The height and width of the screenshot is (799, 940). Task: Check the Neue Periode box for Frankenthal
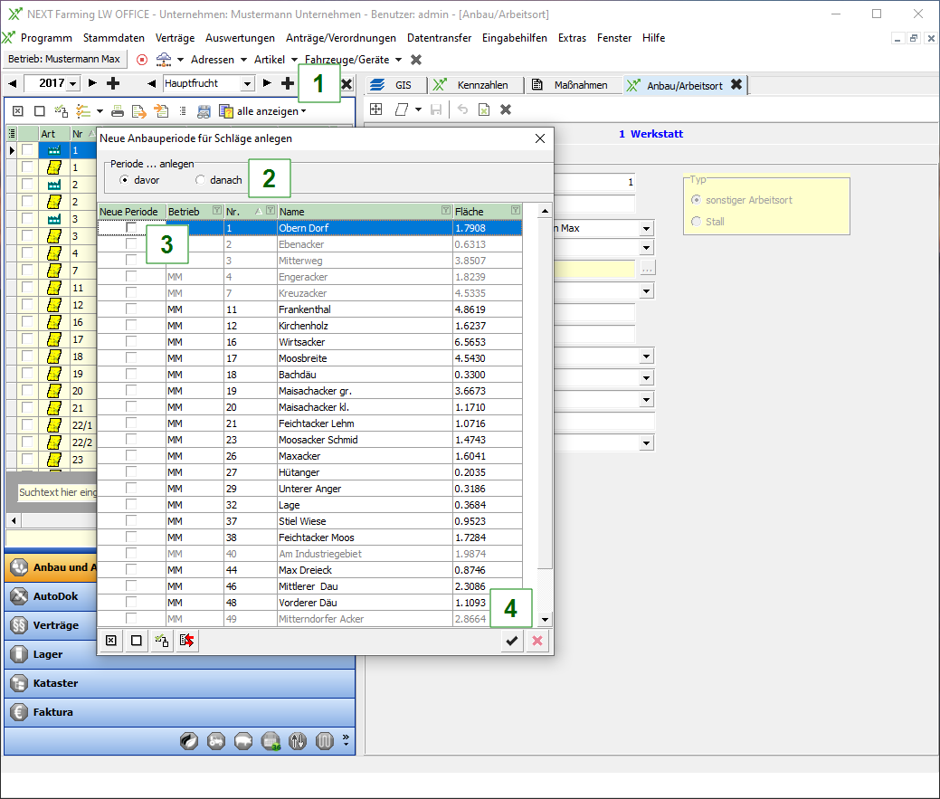point(131,309)
